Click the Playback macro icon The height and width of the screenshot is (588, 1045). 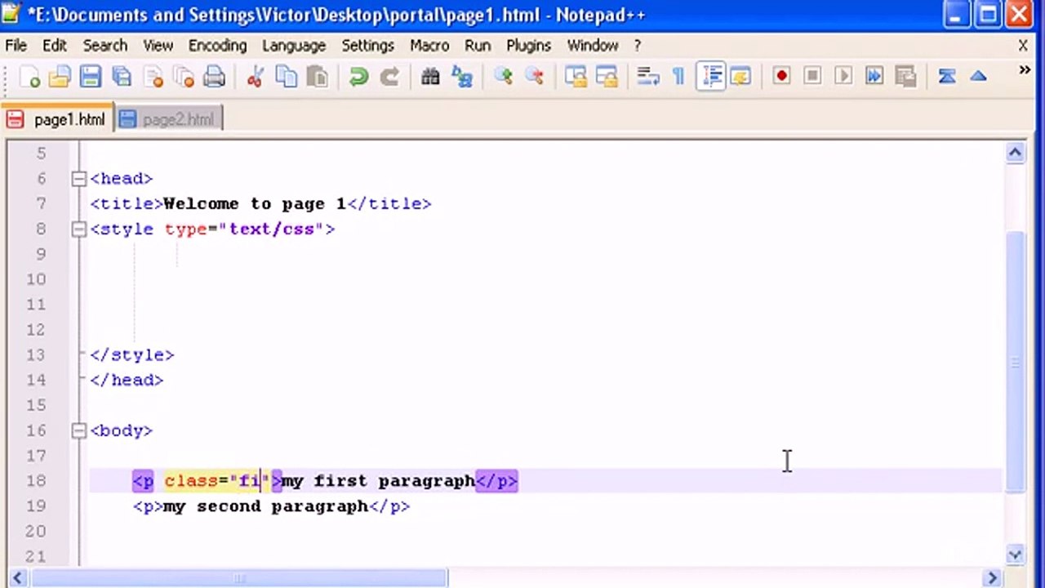tap(843, 77)
